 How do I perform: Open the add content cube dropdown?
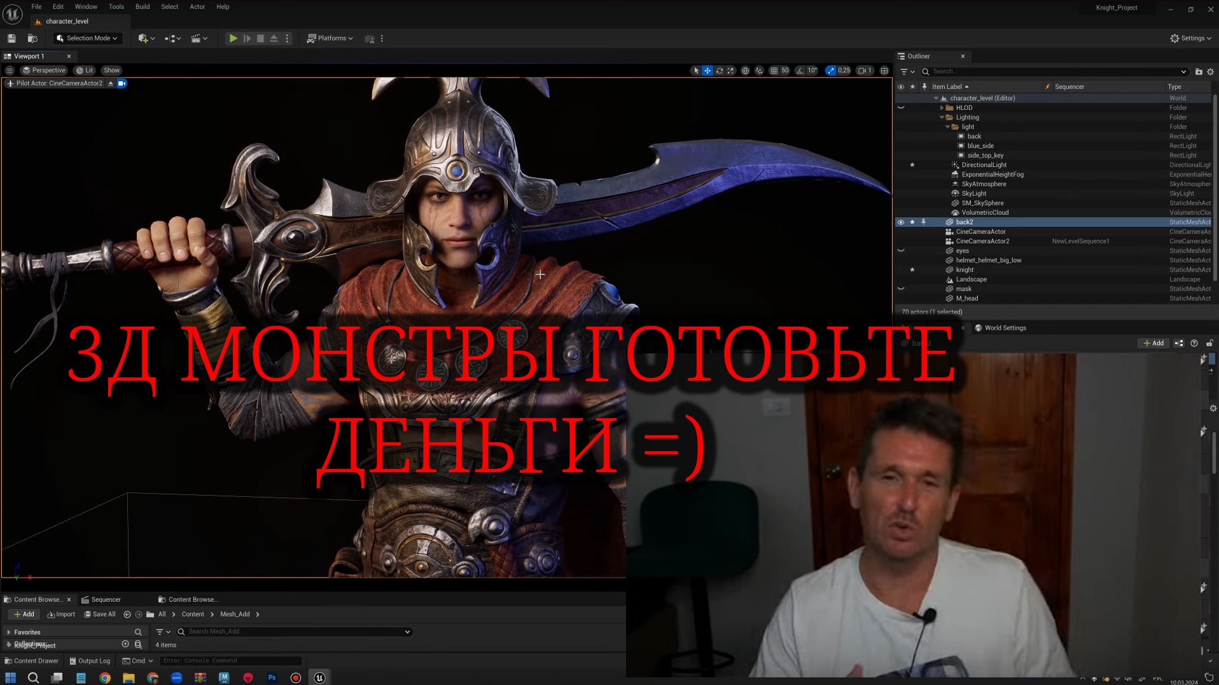pyautogui.click(x=146, y=38)
